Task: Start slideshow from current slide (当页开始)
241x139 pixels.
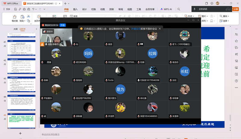Action: pos(39,16)
